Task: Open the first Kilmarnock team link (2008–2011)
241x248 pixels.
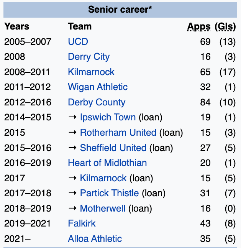Action: tap(91, 72)
